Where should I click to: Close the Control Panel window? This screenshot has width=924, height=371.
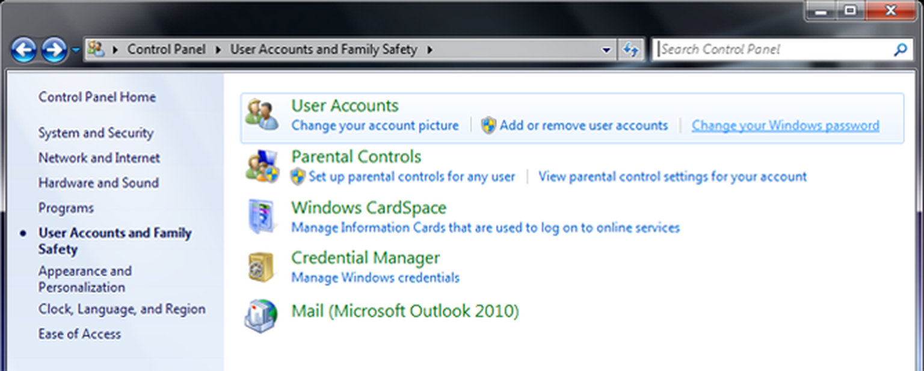(x=892, y=10)
